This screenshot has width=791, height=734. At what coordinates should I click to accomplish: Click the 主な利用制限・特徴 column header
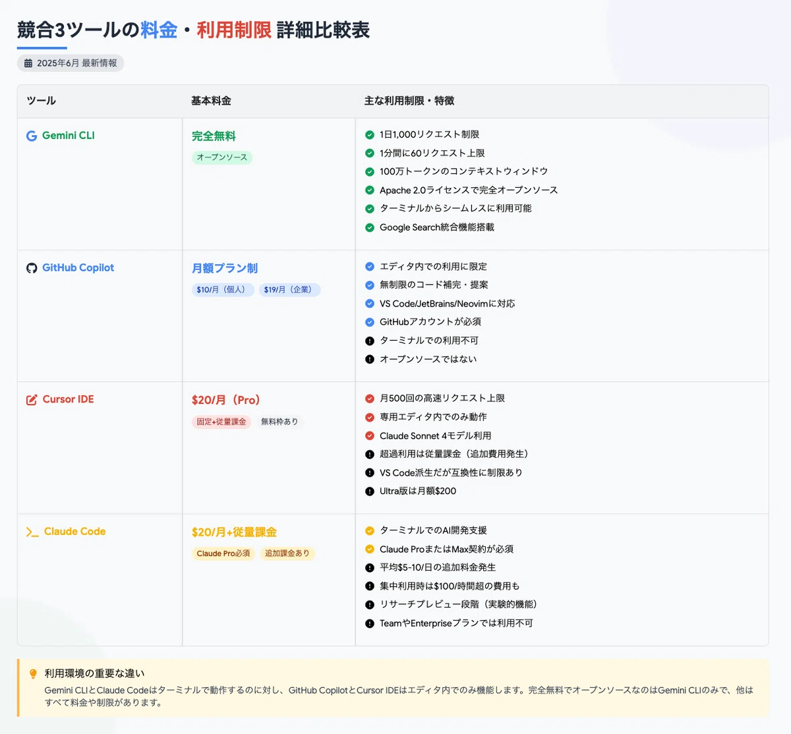tap(409, 101)
